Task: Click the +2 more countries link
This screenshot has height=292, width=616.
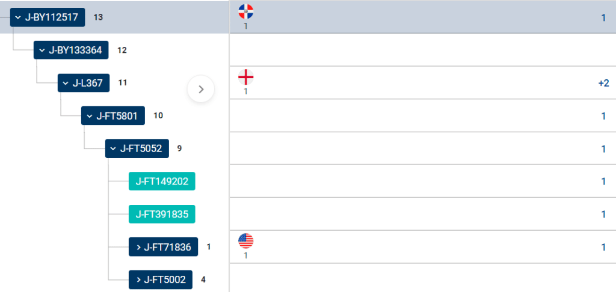Action: point(603,83)
